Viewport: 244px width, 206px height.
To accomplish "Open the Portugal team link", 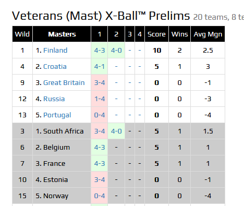I will click(x=57, y=115).
